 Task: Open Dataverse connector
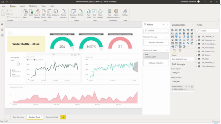(56, 13)
